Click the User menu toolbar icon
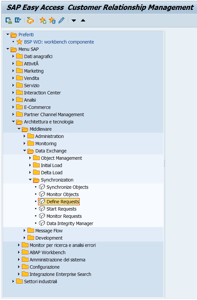The width and height of the screenshot is (197, 300). 9,20
